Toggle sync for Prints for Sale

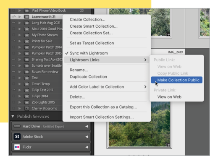pyautogui.click(x=14, y=41)
